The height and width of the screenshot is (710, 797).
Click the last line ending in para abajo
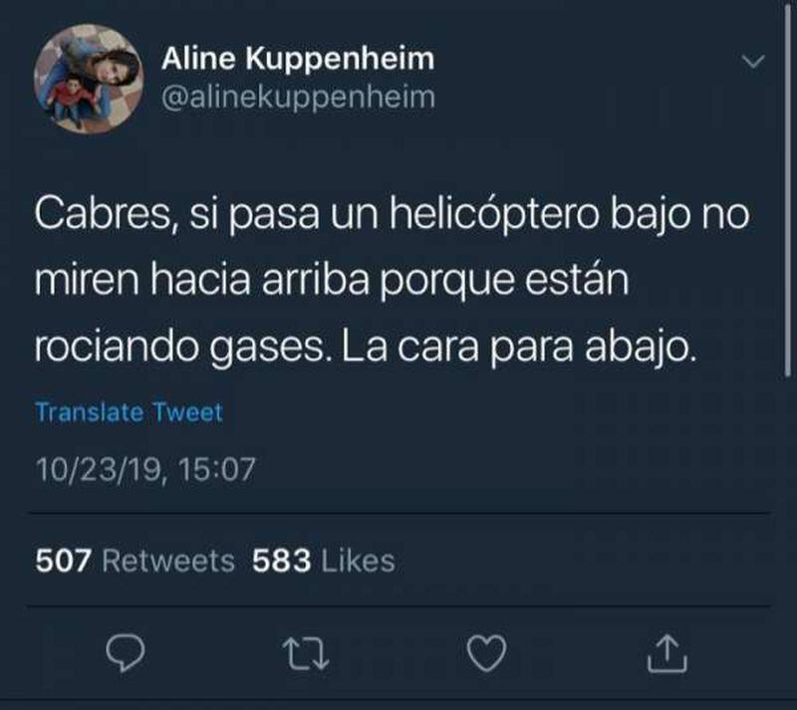pyautogui.click(x=365, y=349)
